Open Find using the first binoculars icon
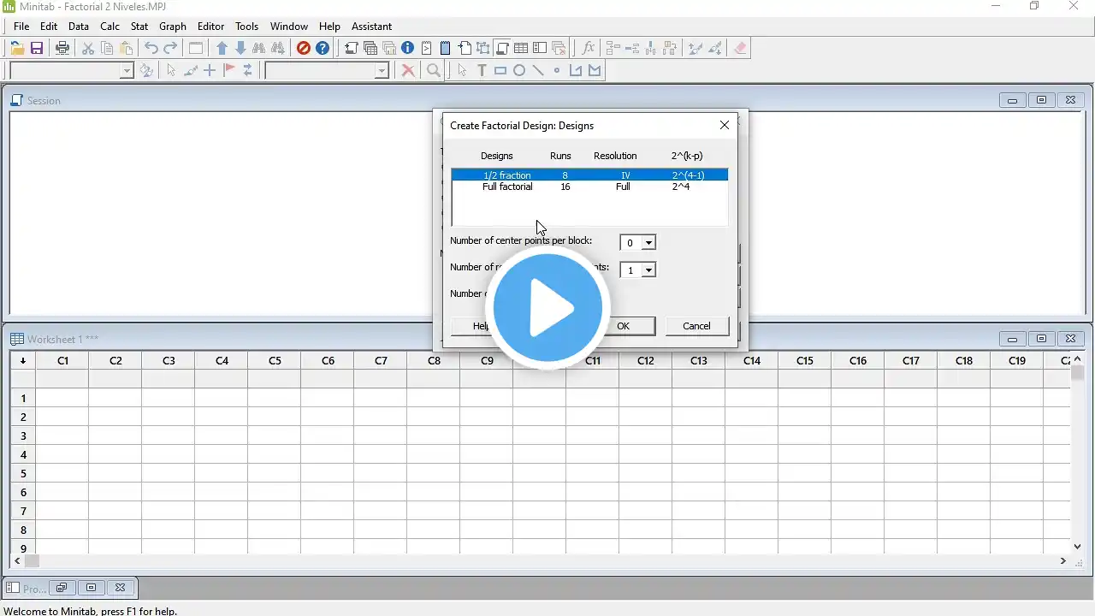 [x=259, y=49]
